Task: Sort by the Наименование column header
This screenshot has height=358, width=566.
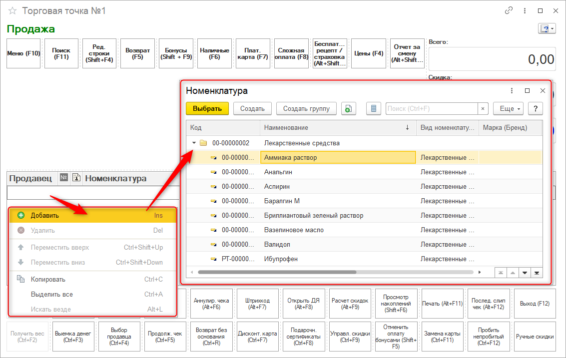Action: tap(338, 128)
